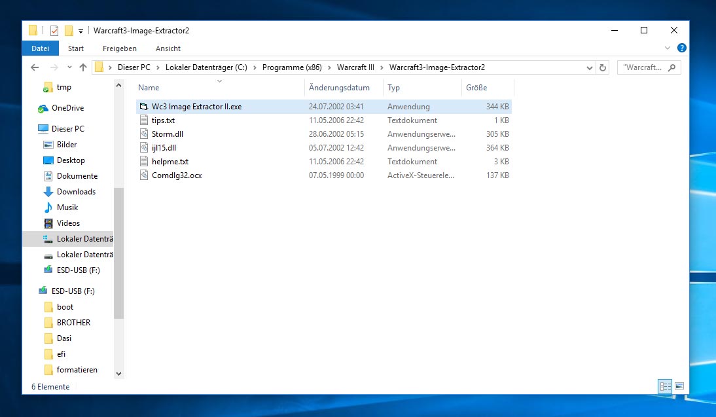716x417 pixels.
Task: Click the Warcraft III breadcrumb
Action: point(355,67)
